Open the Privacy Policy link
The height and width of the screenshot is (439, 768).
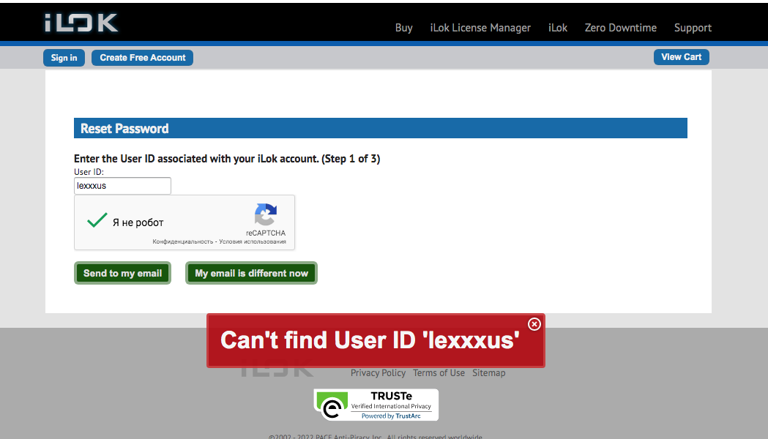378,373
